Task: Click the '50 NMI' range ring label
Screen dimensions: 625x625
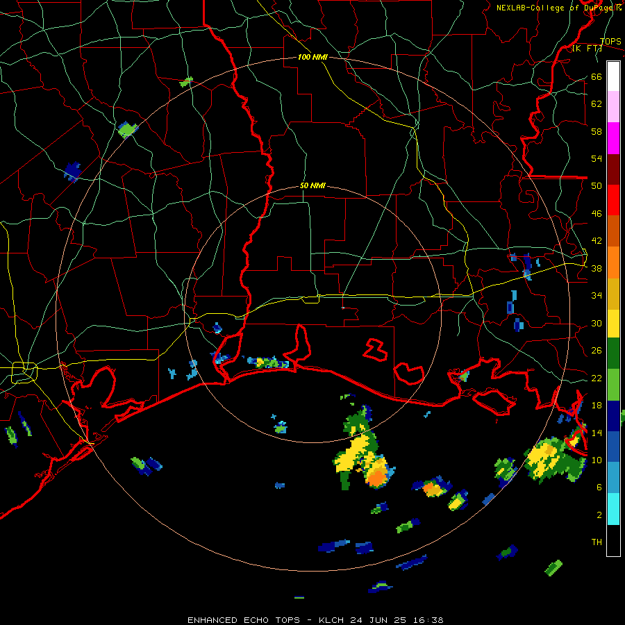Action: (312, 185)
